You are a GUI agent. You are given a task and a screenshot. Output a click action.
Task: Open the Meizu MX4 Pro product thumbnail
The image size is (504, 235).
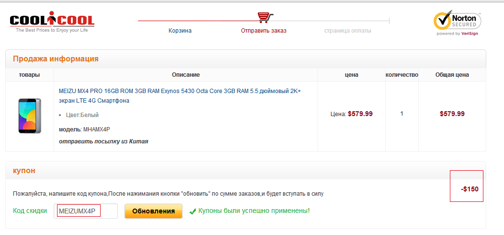(30, 116)
